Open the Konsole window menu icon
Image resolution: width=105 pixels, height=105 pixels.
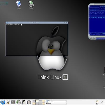click(7, 23)
